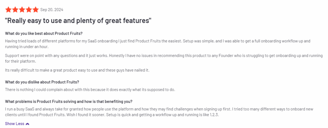Click the first red rating star
This screenshot has width=328, height=128.
[9, 10]
